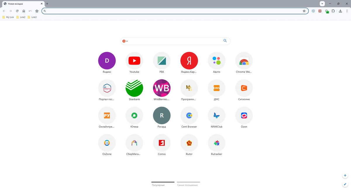Open the Ютека shortcut

(134, 115)
